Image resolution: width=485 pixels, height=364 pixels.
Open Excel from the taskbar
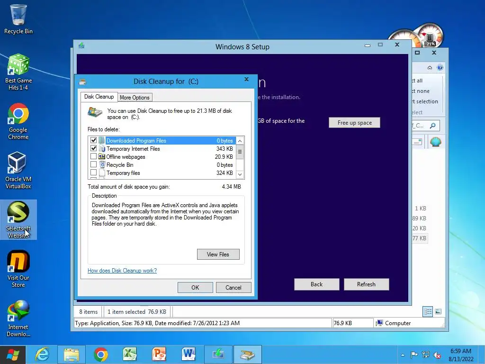click(130, 355)
